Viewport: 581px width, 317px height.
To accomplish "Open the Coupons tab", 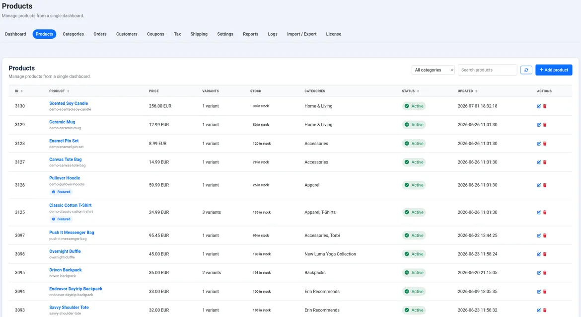I will [155, 34].
